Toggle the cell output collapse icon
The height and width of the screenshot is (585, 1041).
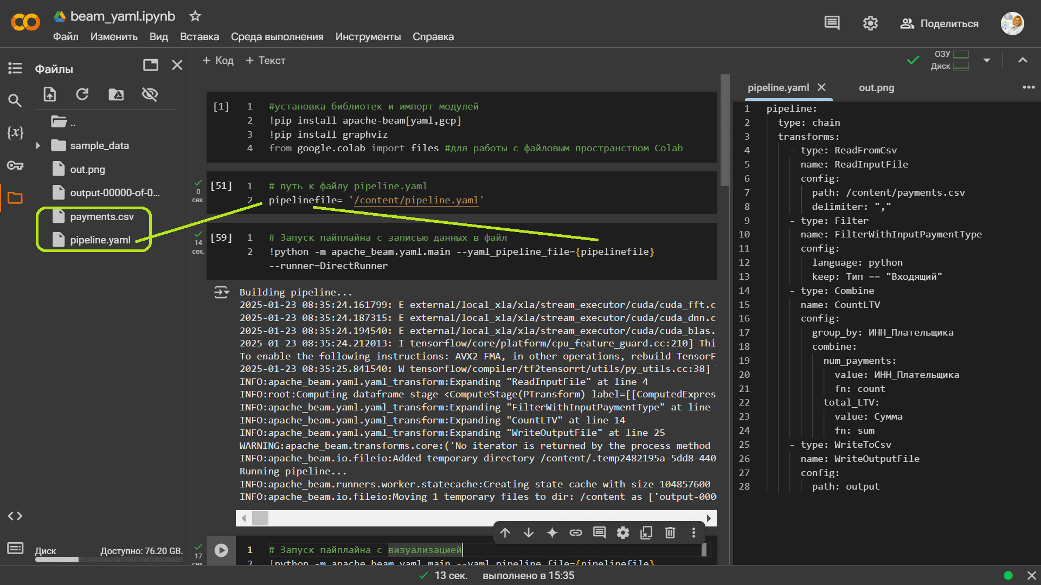221,293
